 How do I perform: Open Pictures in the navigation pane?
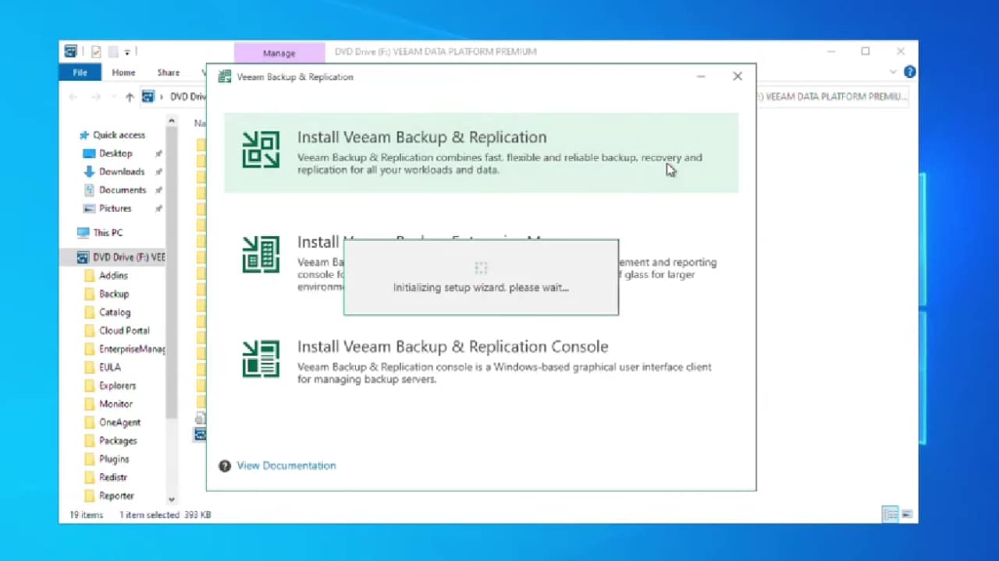tap(116, 209)
